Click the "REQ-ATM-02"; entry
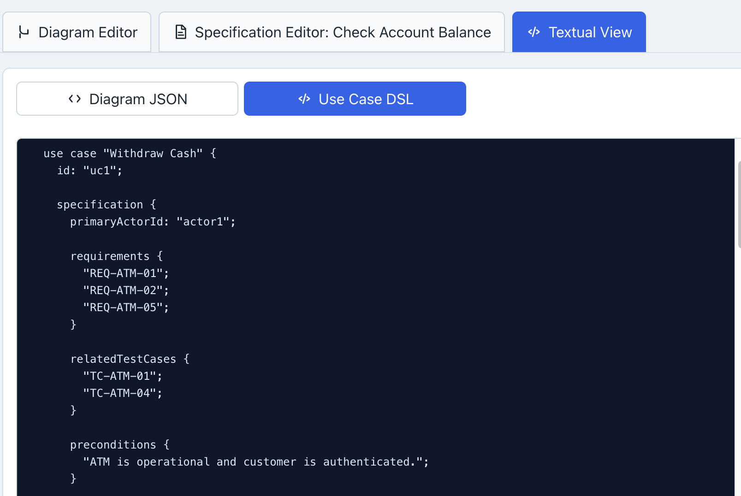Image resolution: width=741 pixels, height=496 pixels. coord(126,290)
